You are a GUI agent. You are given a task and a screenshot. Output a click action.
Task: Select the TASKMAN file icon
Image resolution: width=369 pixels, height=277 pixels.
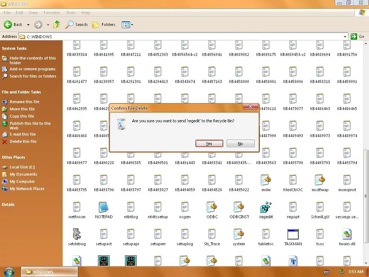tap(293, 234)
